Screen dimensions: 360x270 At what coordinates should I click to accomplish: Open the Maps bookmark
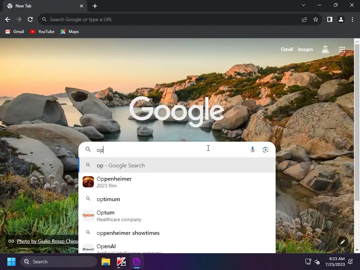(70, 32)
